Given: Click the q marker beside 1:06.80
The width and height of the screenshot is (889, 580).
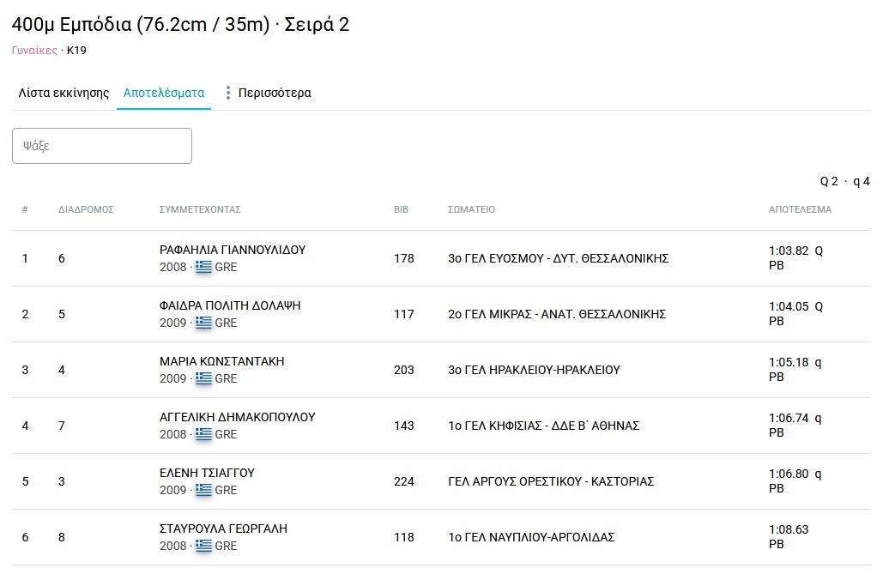Looking at the screenshot, I should (818, 474).
